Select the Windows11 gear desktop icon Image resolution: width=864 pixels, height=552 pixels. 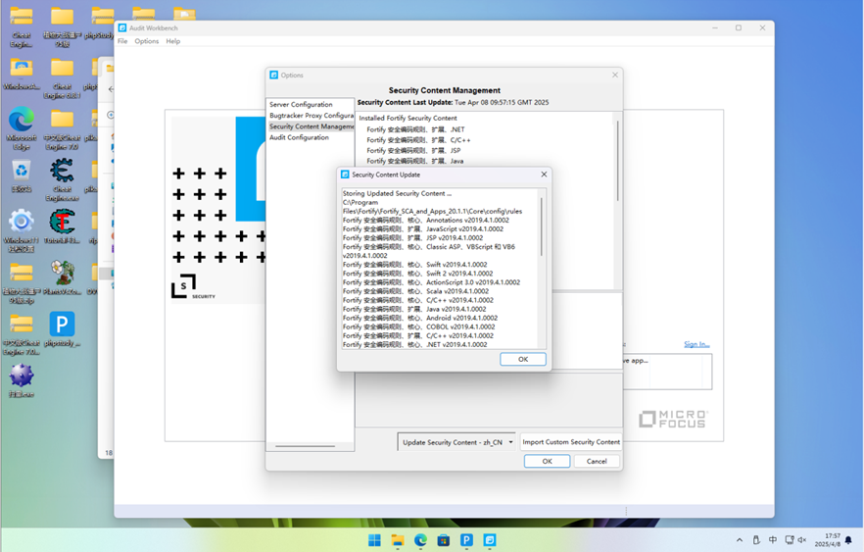click(x=22, y=230)
